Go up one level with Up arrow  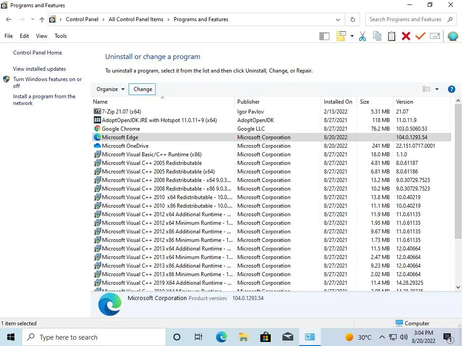point(42,20)
